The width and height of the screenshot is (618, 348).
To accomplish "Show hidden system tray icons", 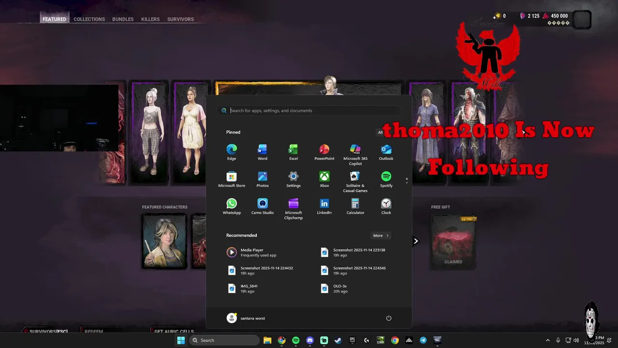I will (x=548, y=340).
